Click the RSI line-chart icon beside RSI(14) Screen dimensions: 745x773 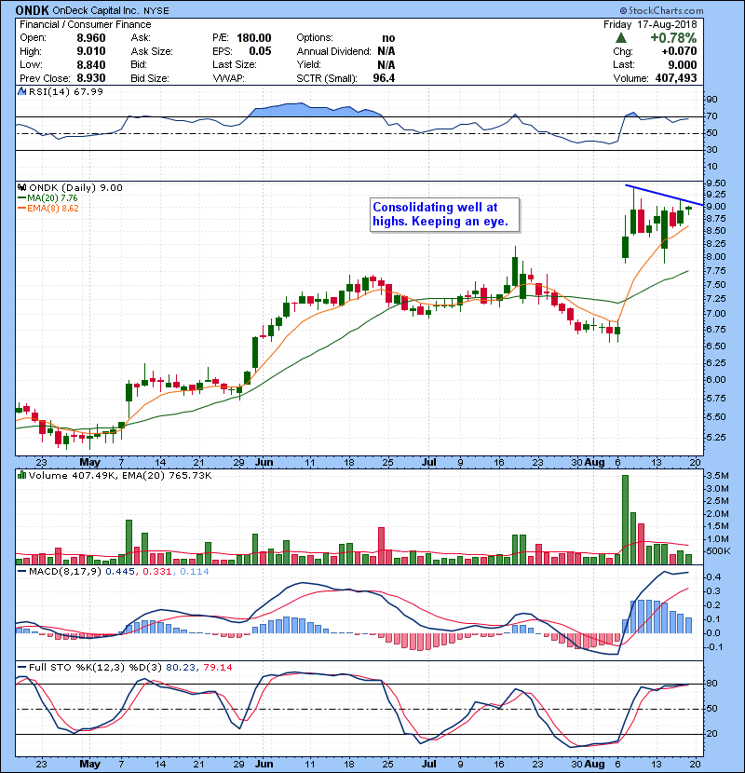[x=21, y=91]
